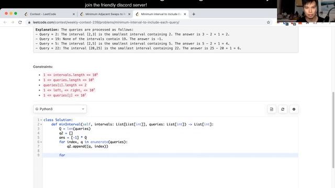This screenshot has height=188, width=335.
Task: View site security lock info
Action: point(29,22)
